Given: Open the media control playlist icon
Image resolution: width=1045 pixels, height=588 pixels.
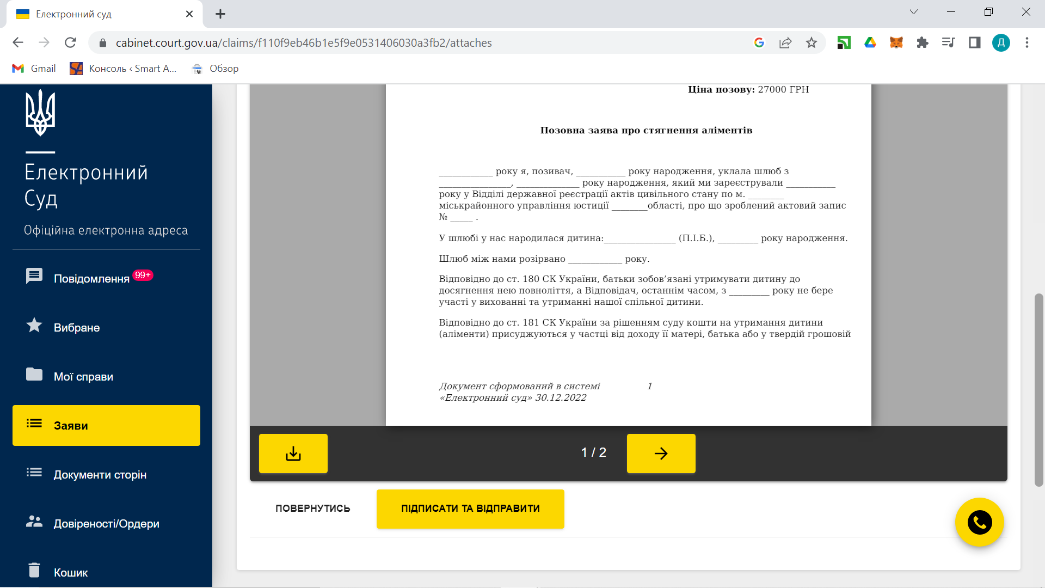Looking at the screenshot, I should 948,43.
